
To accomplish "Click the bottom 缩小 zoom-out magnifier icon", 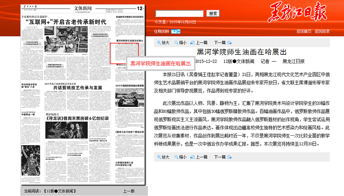I will [176, 157].
